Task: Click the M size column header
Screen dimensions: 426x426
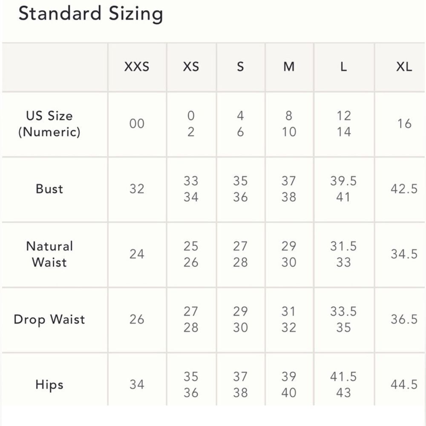Action: [289, 66]
